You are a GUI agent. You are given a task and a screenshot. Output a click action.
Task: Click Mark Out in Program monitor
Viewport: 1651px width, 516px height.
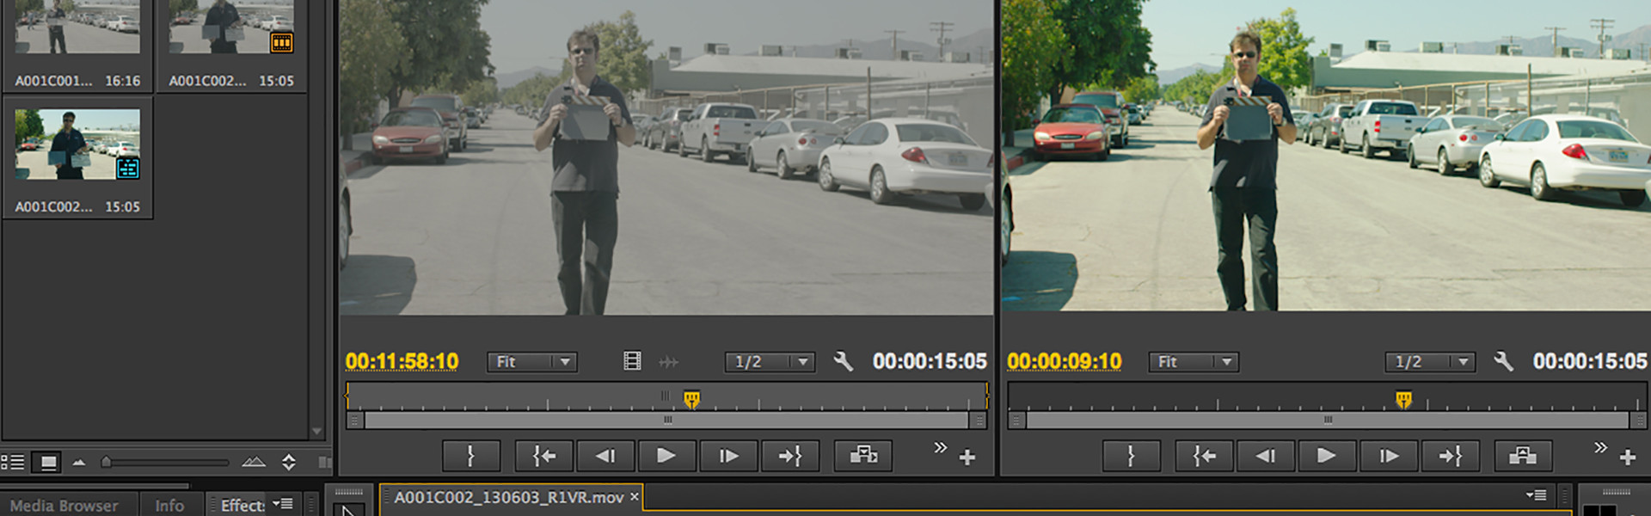tap(1132, 456)
